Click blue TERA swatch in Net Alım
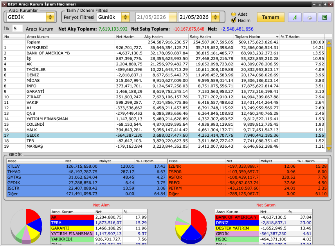335x246 pixels. (x=72, y=222)
